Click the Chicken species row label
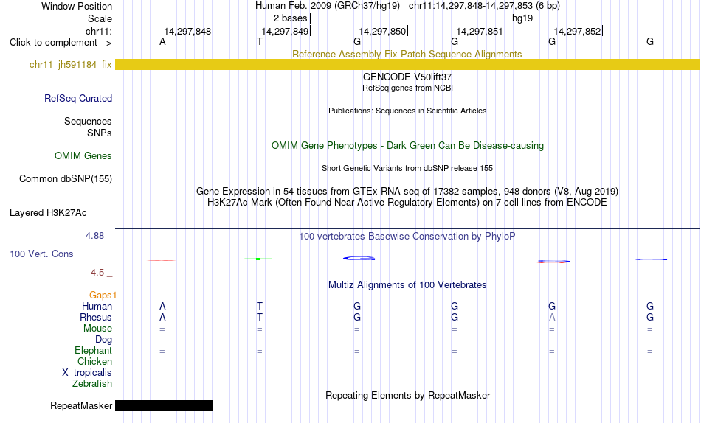 coord(94,361)
